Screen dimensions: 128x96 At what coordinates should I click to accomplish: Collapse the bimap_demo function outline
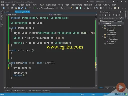10,28
